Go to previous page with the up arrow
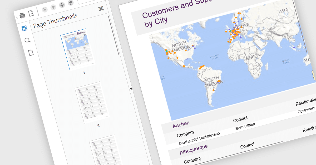 [53, 7]
